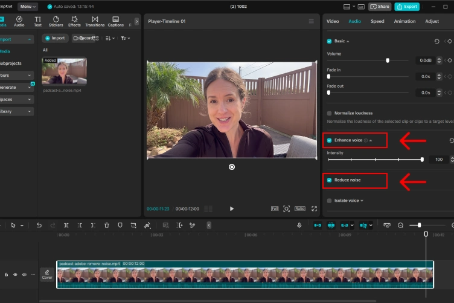This screenshot has height=303, width=454.
Task: Click the Ratio button in player
Action: tap(300, 209)
